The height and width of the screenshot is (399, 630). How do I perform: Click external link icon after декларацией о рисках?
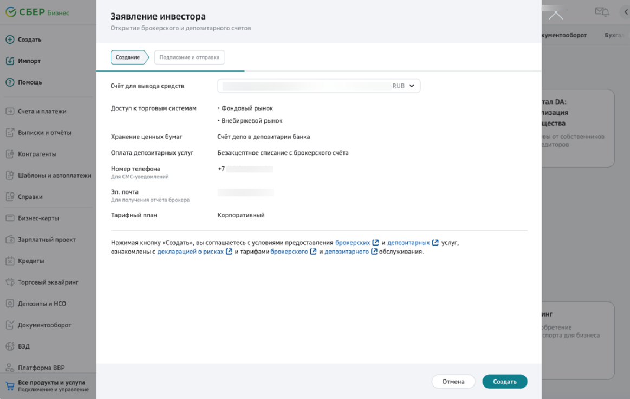coord(229,252)
